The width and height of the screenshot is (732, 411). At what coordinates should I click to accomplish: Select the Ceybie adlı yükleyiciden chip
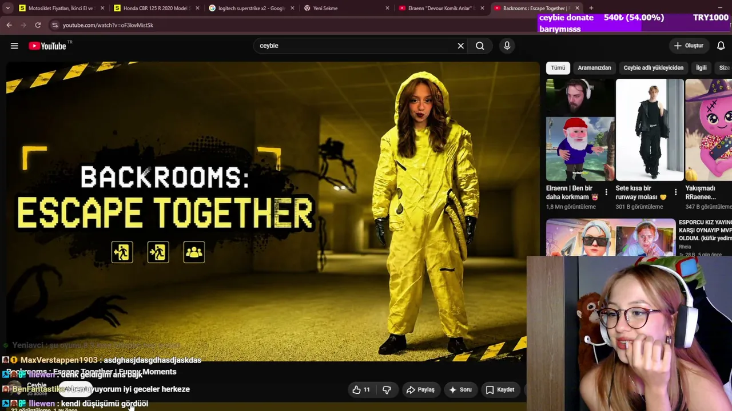coord(653,68)
